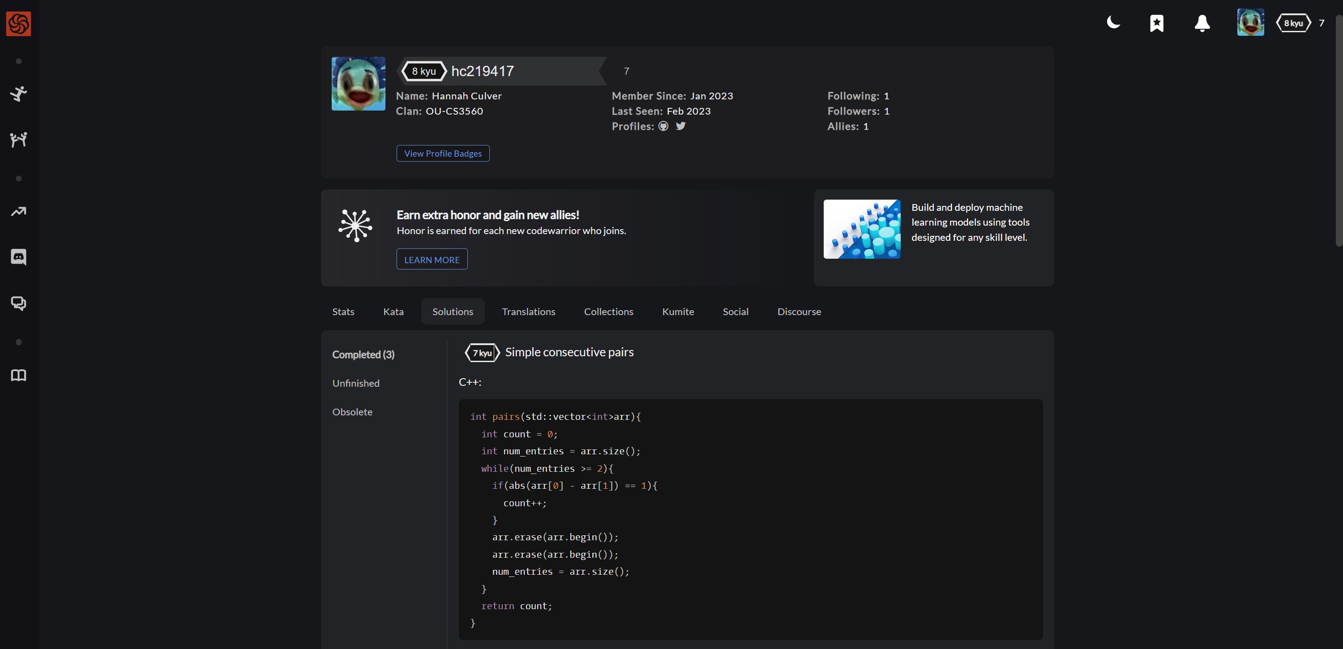Image resolution: width=1343 pixels, height=649 pixels.
Task: Open the Discussions sidebar icon
Action: pos(18,303)
